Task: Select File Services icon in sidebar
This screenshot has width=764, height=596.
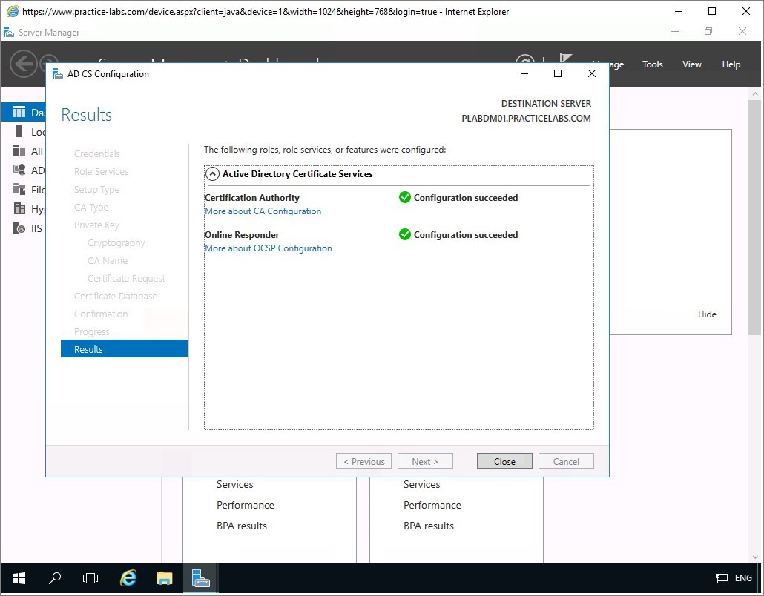Action: pos(19,190)
